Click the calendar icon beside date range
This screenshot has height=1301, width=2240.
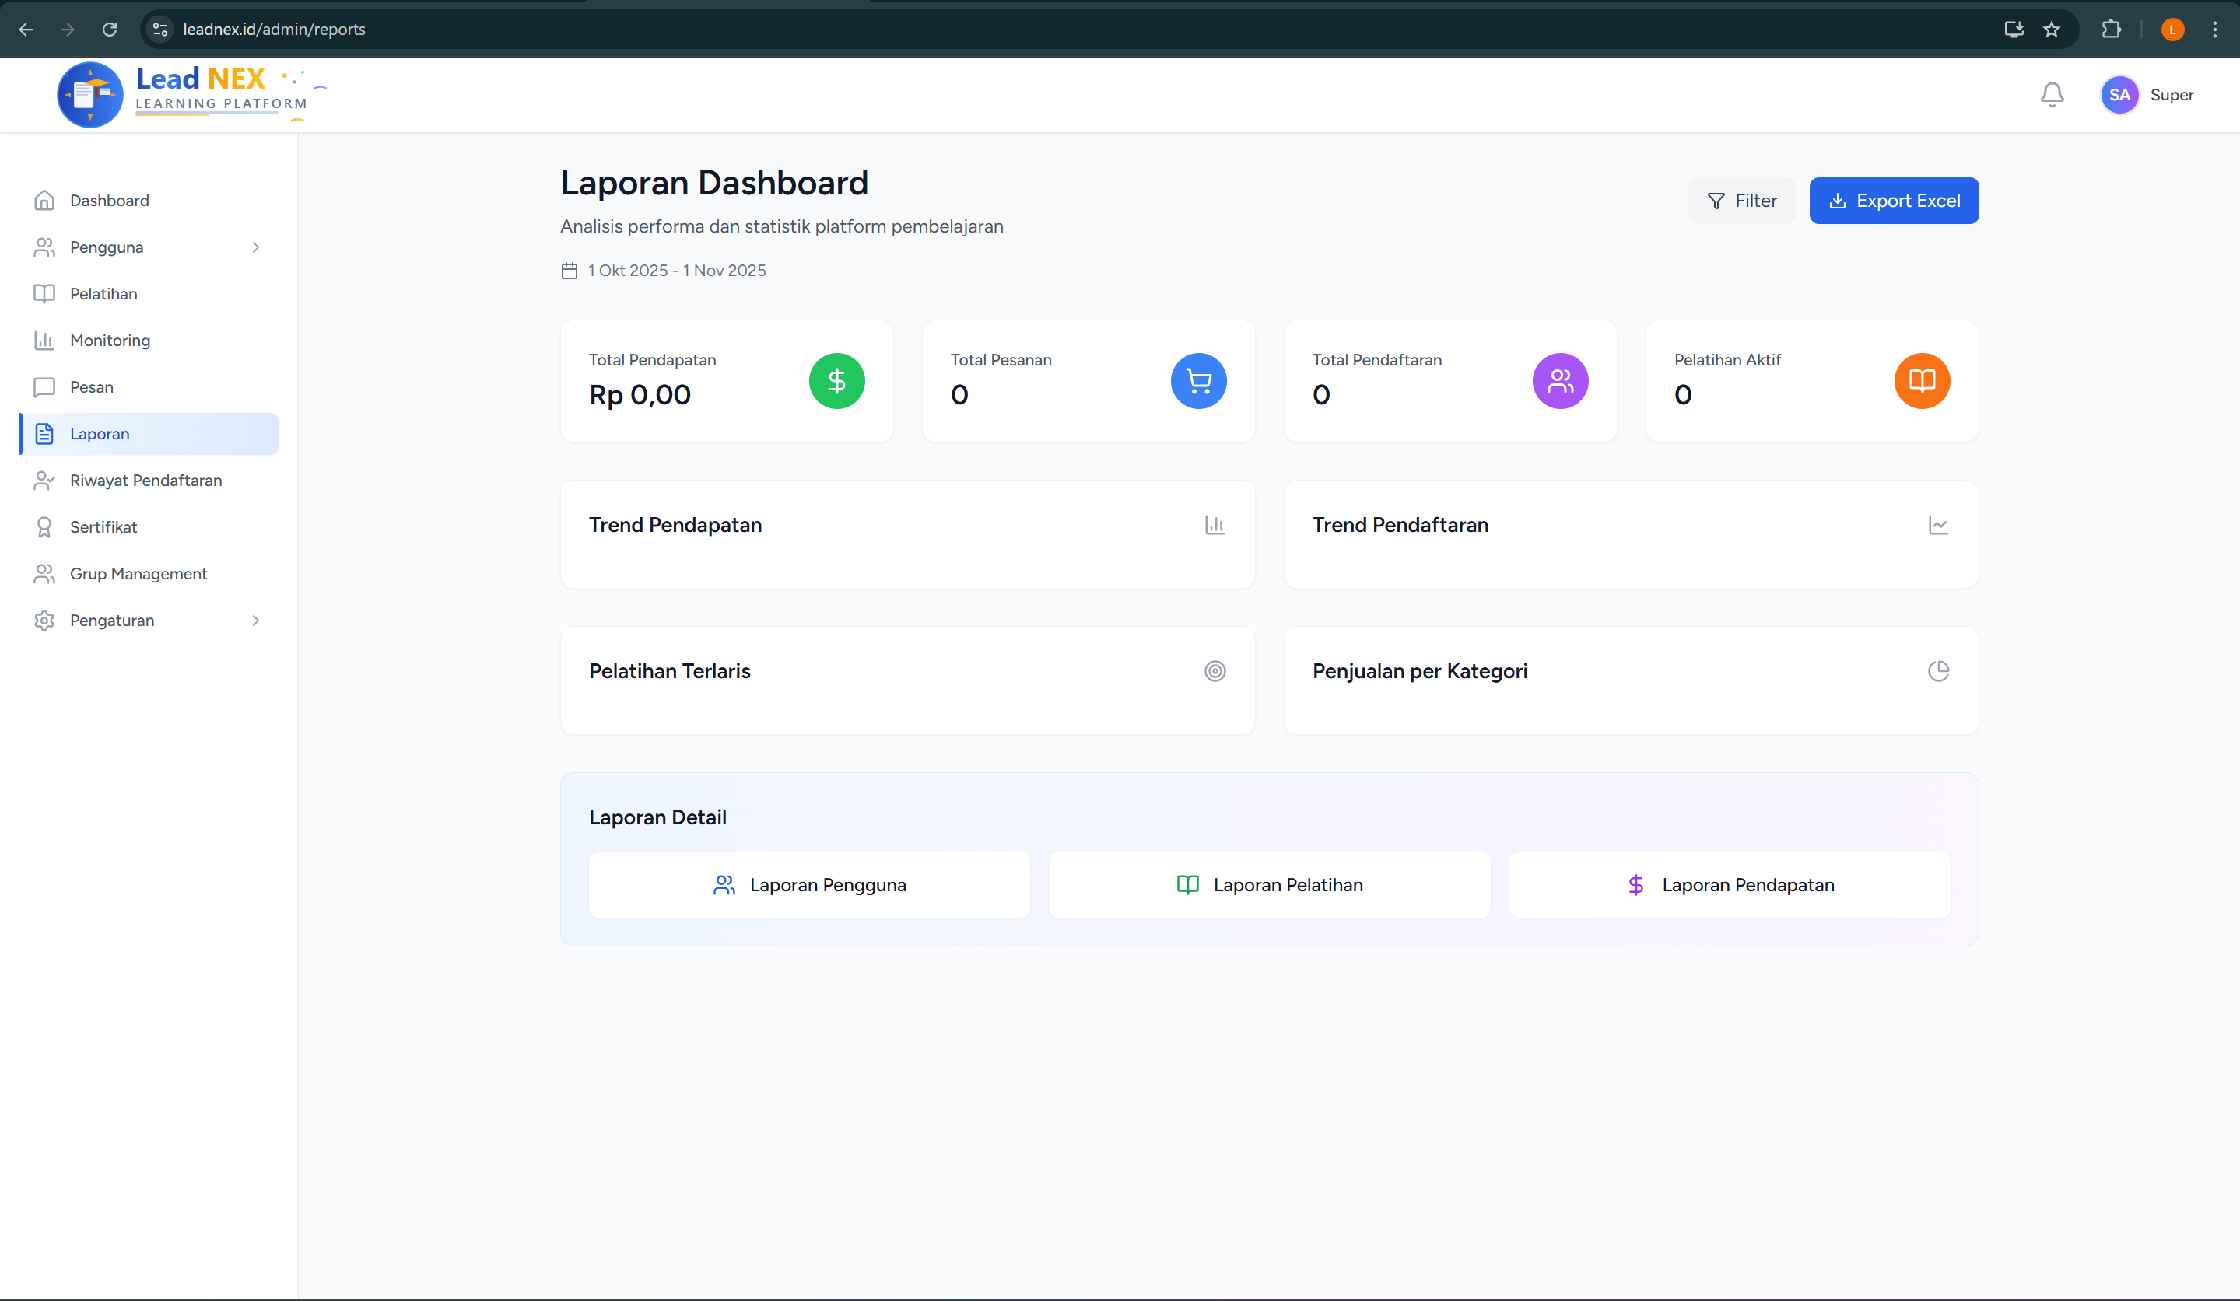(570, 270)
